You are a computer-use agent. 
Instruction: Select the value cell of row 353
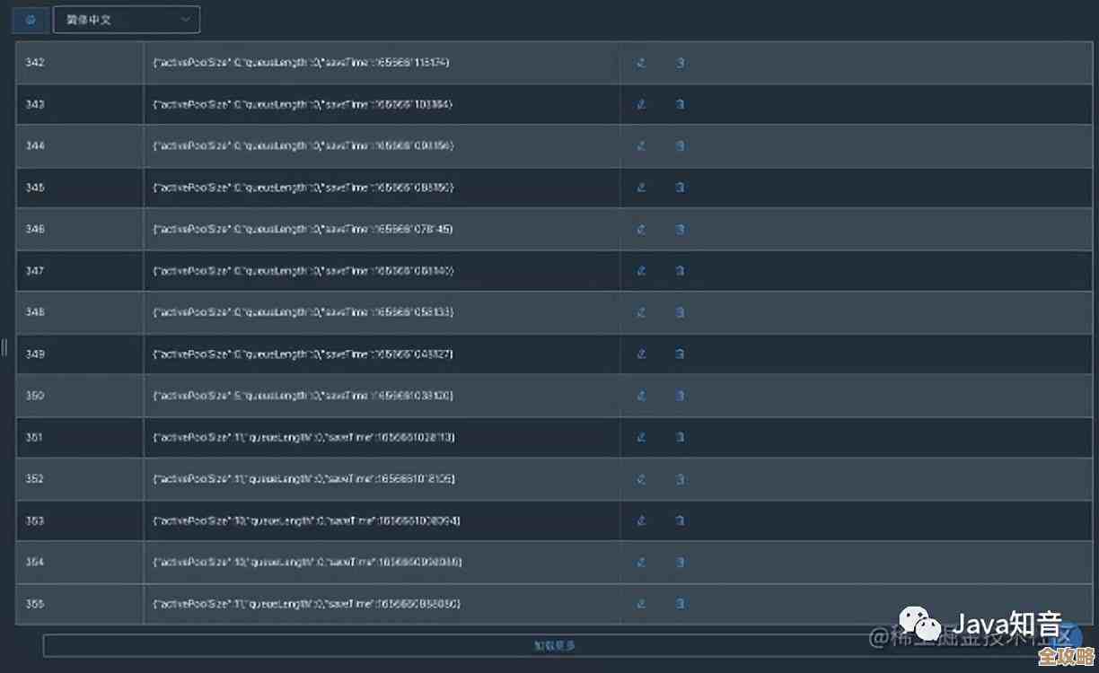[x=307, y=520]
